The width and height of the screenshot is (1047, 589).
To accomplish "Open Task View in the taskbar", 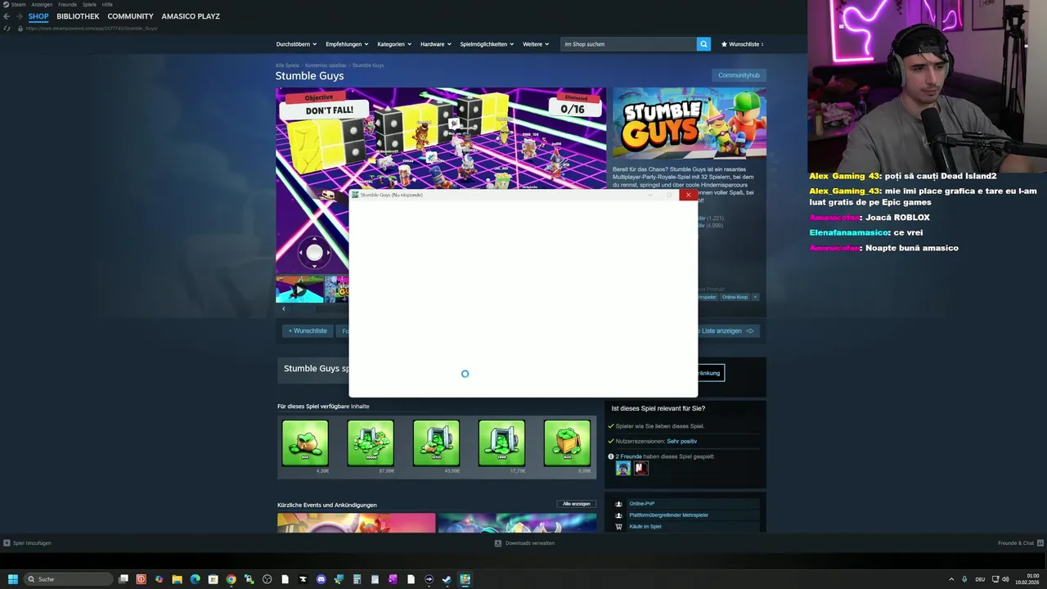I will [x=124, y=579].
